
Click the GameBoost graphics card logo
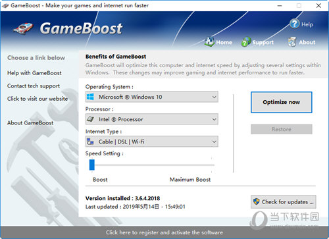pos(23,28)
